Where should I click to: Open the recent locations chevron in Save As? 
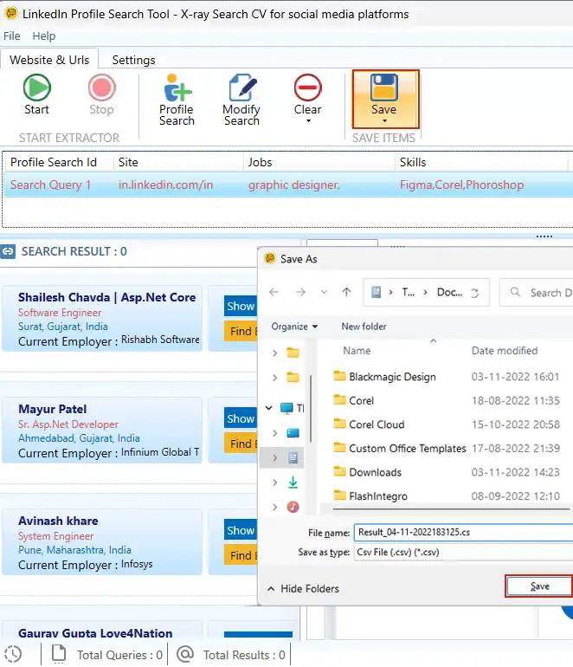(325, 292)
